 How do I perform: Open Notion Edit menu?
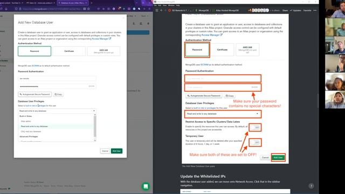point(160,5)
